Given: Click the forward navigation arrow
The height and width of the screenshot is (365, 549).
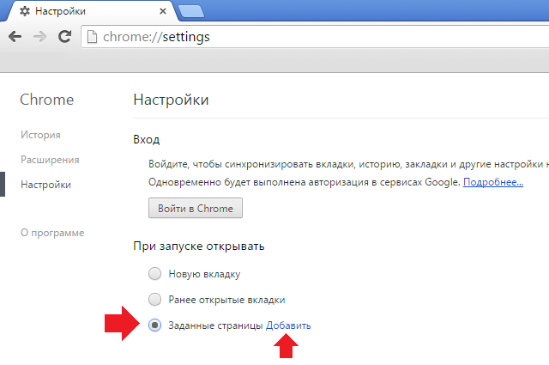Looking at the screenshot, I should (39, 37).
